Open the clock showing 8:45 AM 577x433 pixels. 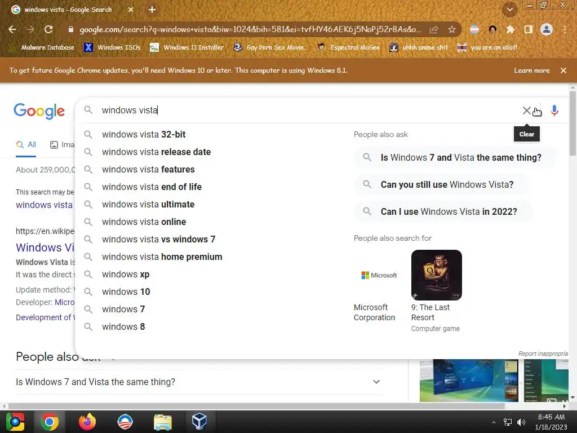(x=551, y=422)
